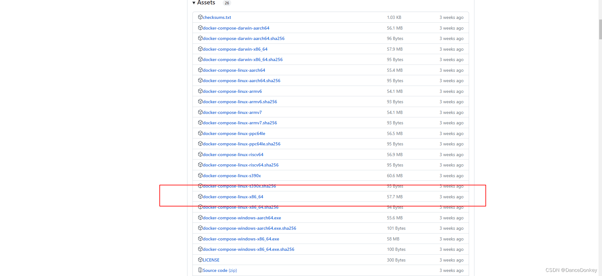
Task: Collapse the Assets section triangle
Action: pos(194,3)
